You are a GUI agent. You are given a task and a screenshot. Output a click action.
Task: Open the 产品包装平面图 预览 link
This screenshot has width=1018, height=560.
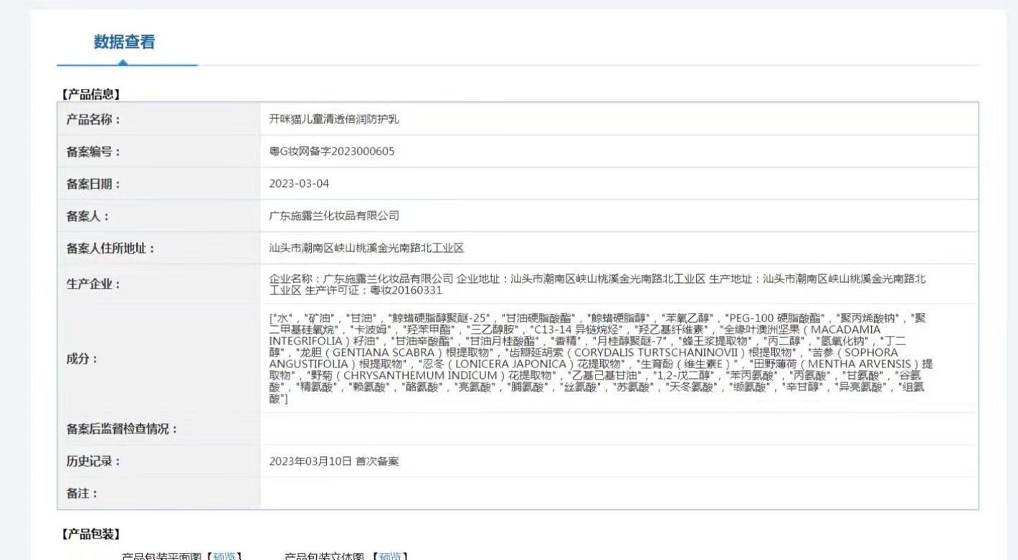[x=222, y=555]
